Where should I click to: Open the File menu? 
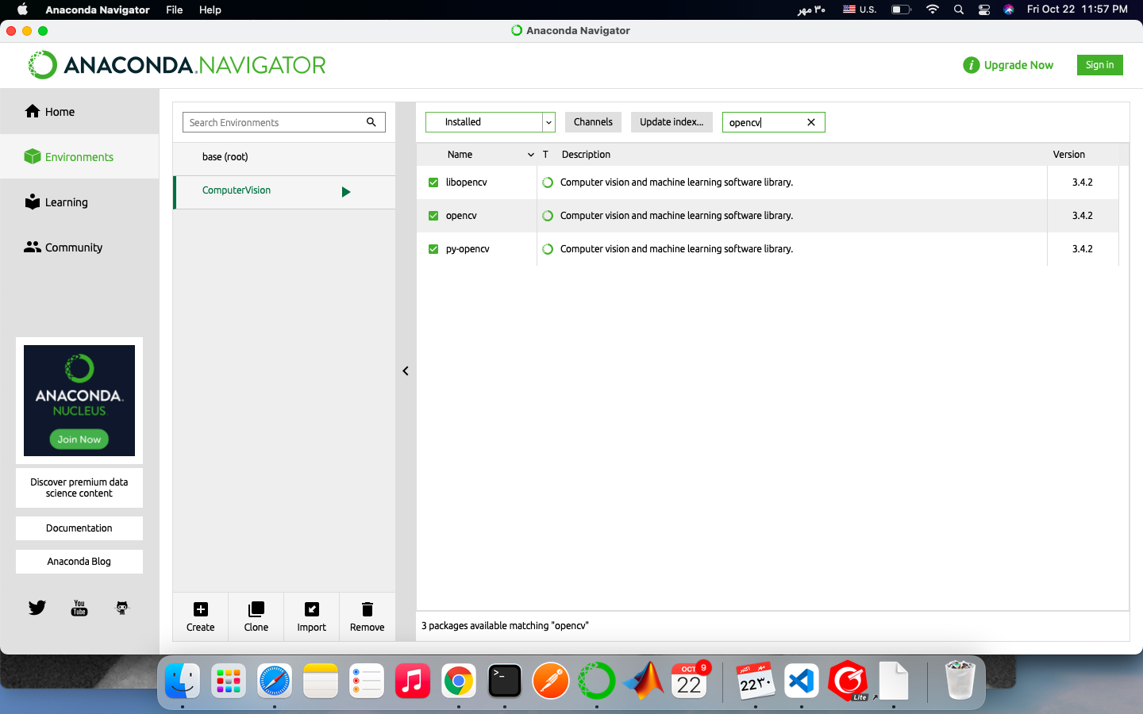(x=175, y=10)
